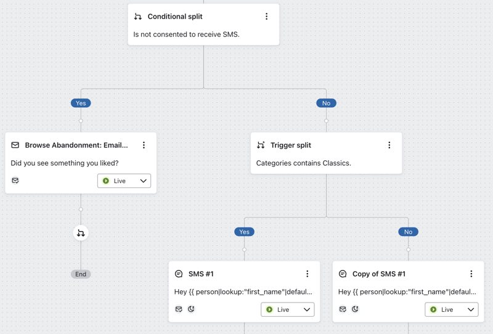Viewport: 493px width, 334px height.
Task: Click the smart sending icon on the email card
Action: click(15, 181)
